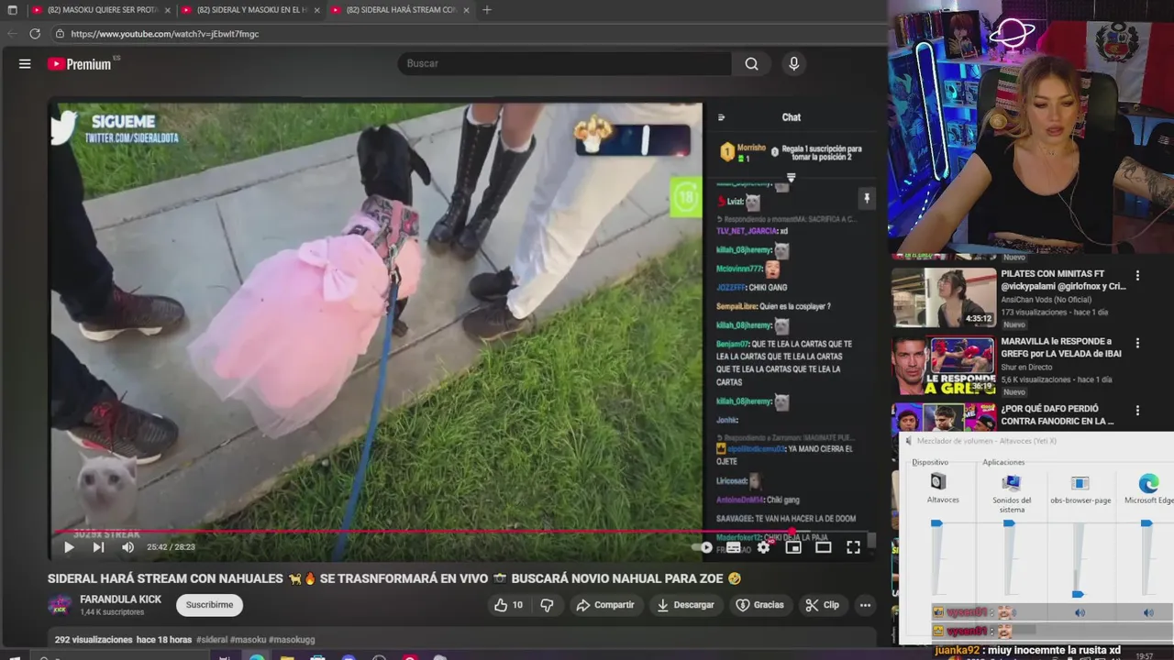Focus the Buscar search field

click(564, 64)
